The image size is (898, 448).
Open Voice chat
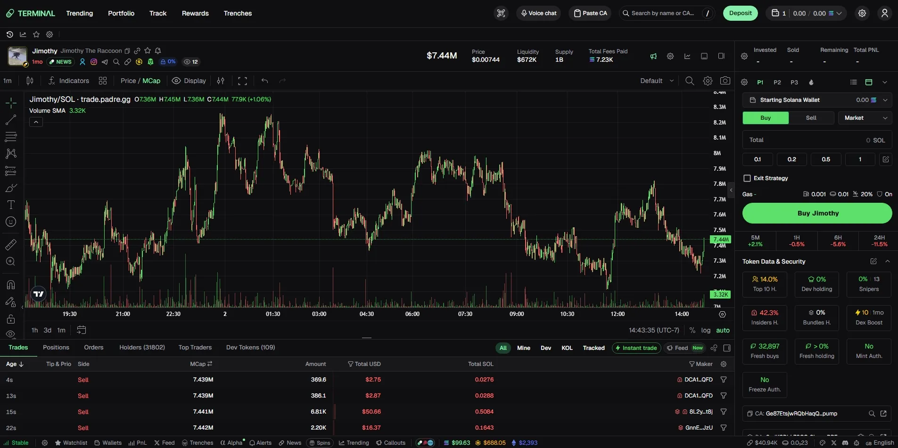pyautogui.click(x=538, y=13)
